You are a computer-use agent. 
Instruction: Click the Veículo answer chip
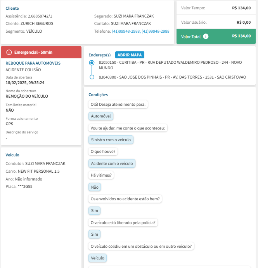(x=97, y=258)
